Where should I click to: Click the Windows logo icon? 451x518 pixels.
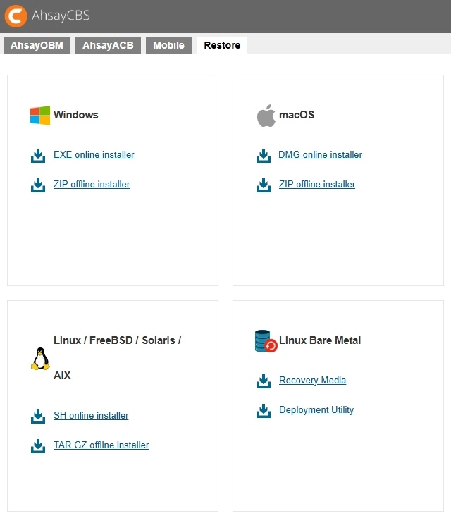pyautogui.click(x=40, y=116)
